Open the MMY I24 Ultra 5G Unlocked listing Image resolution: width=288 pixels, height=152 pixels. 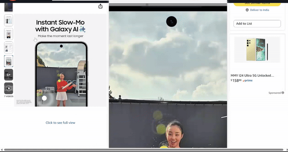point(252,75)
